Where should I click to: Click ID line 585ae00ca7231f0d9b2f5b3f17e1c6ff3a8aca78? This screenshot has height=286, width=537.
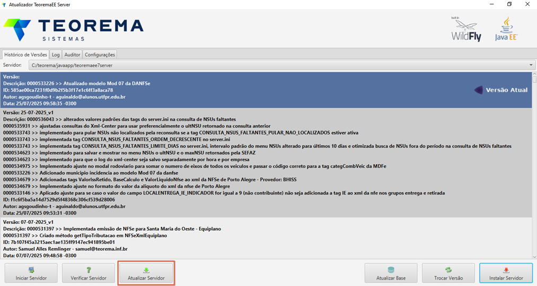[58, 90]
